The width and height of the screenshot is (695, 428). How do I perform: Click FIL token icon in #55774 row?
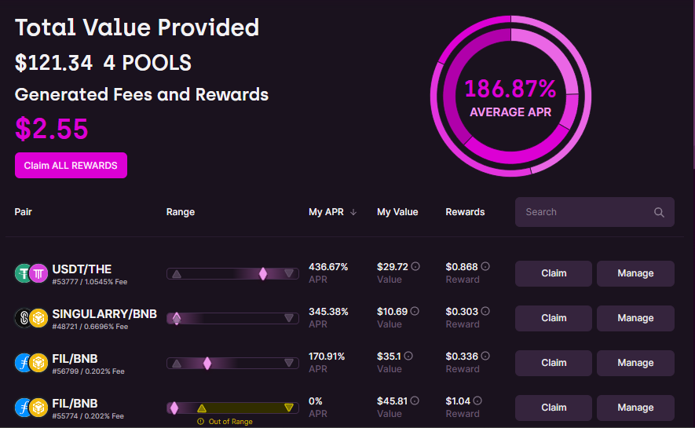pyautogui.click(x=22, y=408)
